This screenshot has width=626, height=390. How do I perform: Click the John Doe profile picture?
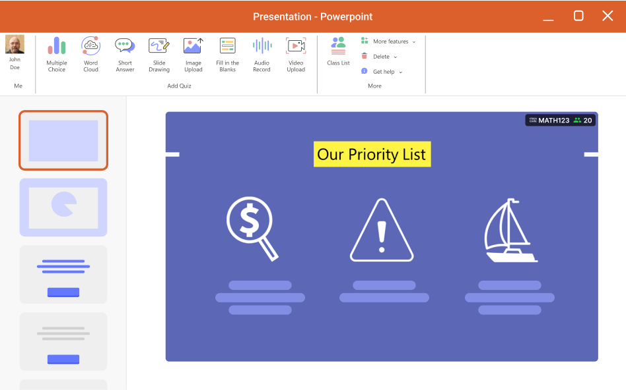(x=15, y=45)
